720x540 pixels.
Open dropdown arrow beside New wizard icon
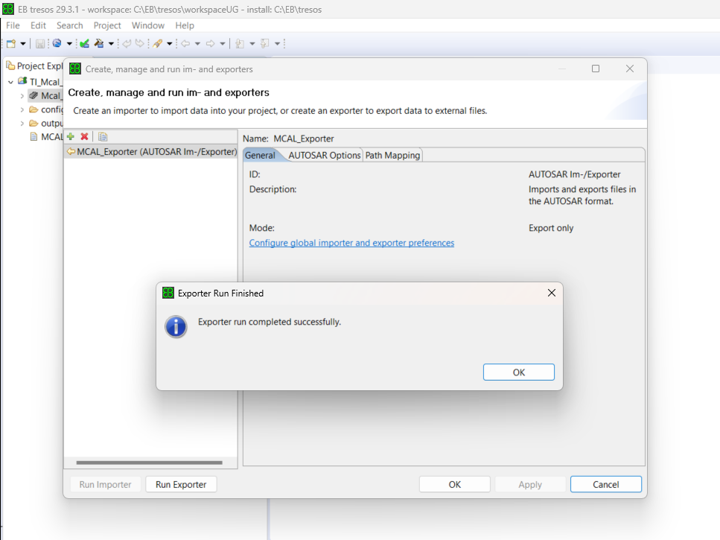23,44
